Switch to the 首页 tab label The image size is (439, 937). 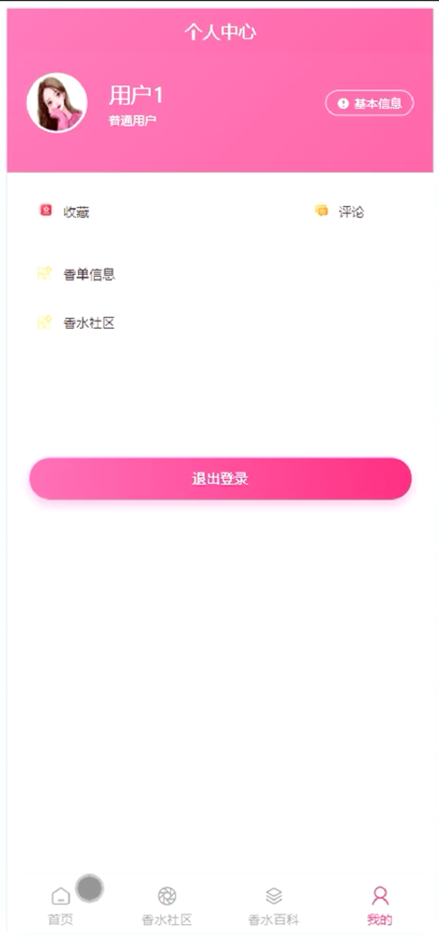click(60, 919)
